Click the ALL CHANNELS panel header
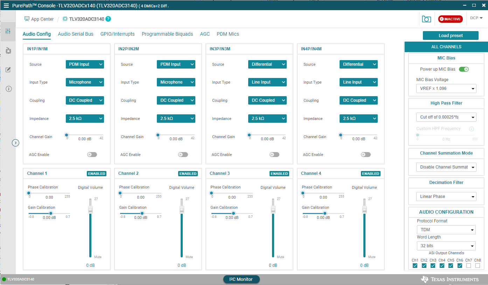This screenshot has height=285, width=488. [446, 47]
